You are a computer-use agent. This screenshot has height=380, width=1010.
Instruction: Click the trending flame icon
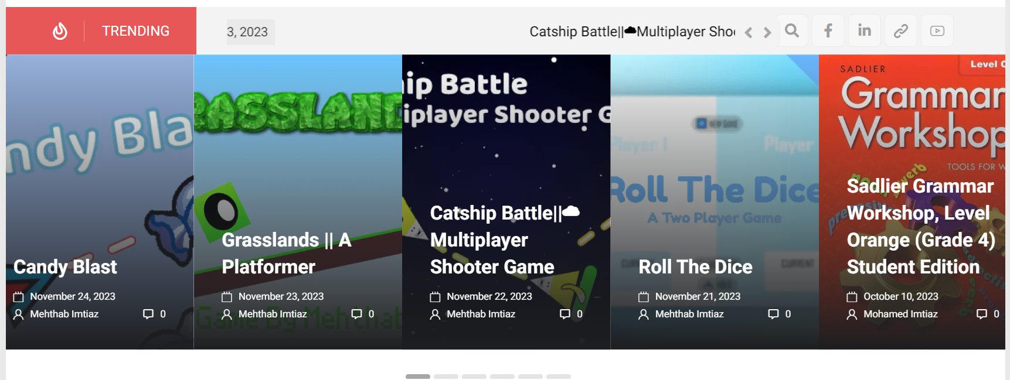pyautogui.click(x=60, y=31)
